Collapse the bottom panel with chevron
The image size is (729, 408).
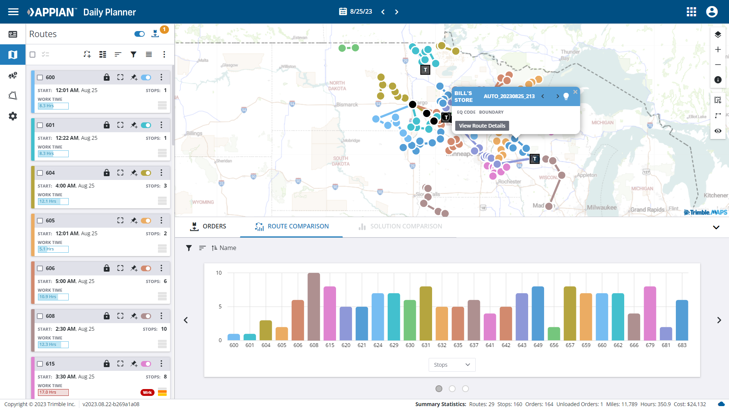tap(716, 227)
